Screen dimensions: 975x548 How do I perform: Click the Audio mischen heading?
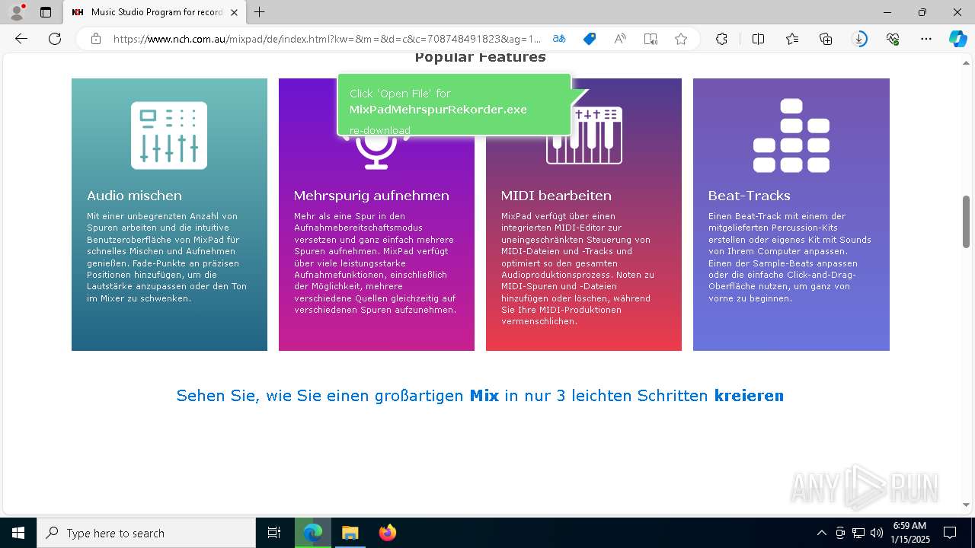[x=134, y=196]
